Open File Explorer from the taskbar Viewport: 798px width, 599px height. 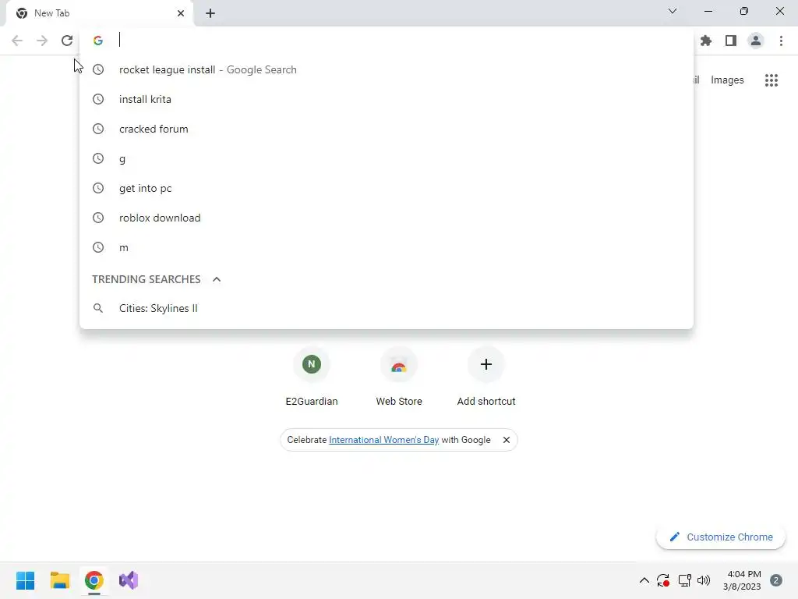(x=59, y=580)
